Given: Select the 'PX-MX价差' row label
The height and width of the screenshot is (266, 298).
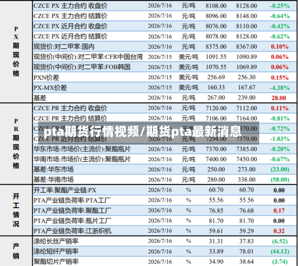Looking at the screenshot, I should 50,87.
